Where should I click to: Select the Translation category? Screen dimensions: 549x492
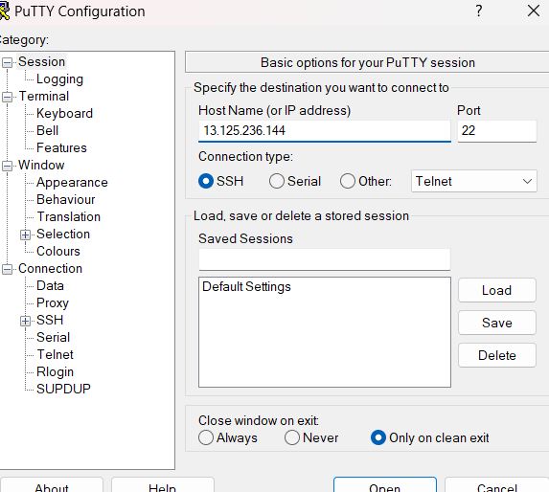tap(69, 216)
